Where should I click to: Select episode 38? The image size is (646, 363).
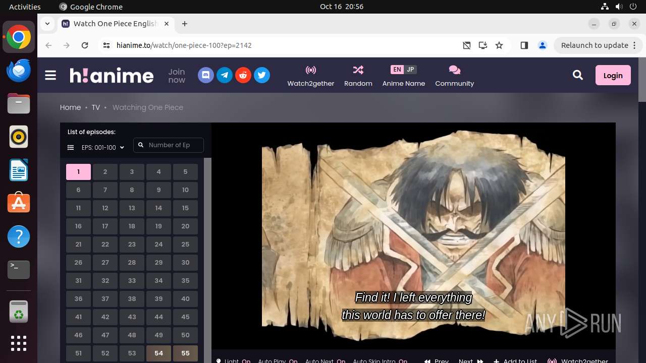132,299
